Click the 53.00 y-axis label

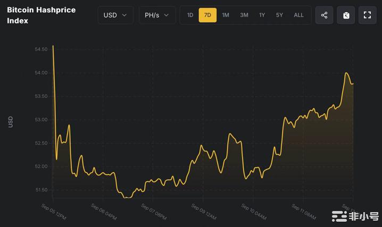41,120
